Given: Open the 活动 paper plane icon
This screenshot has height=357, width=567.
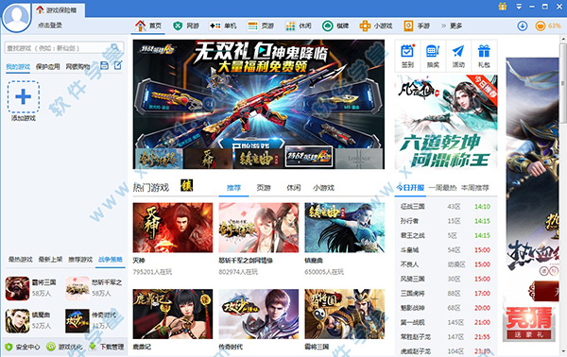Looking at the screenshot, I should [x=458, y=56].
